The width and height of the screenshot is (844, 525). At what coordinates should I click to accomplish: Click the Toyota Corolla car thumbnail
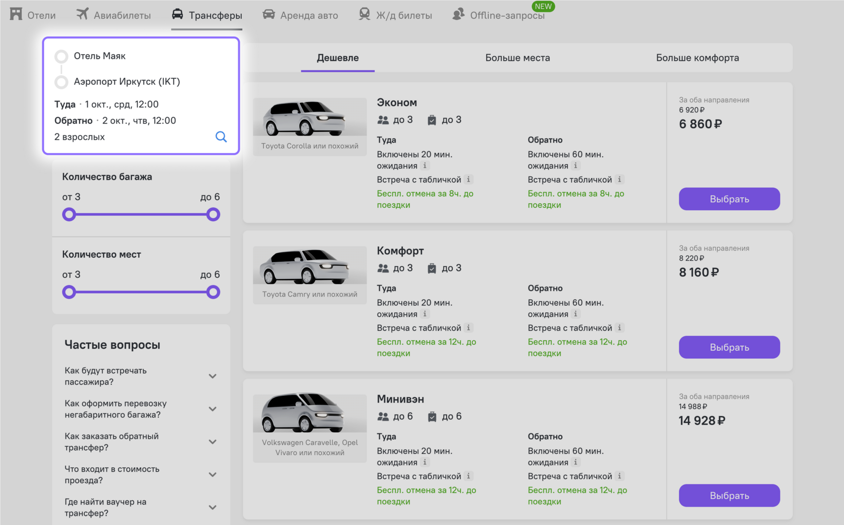(x=310, y=117)
